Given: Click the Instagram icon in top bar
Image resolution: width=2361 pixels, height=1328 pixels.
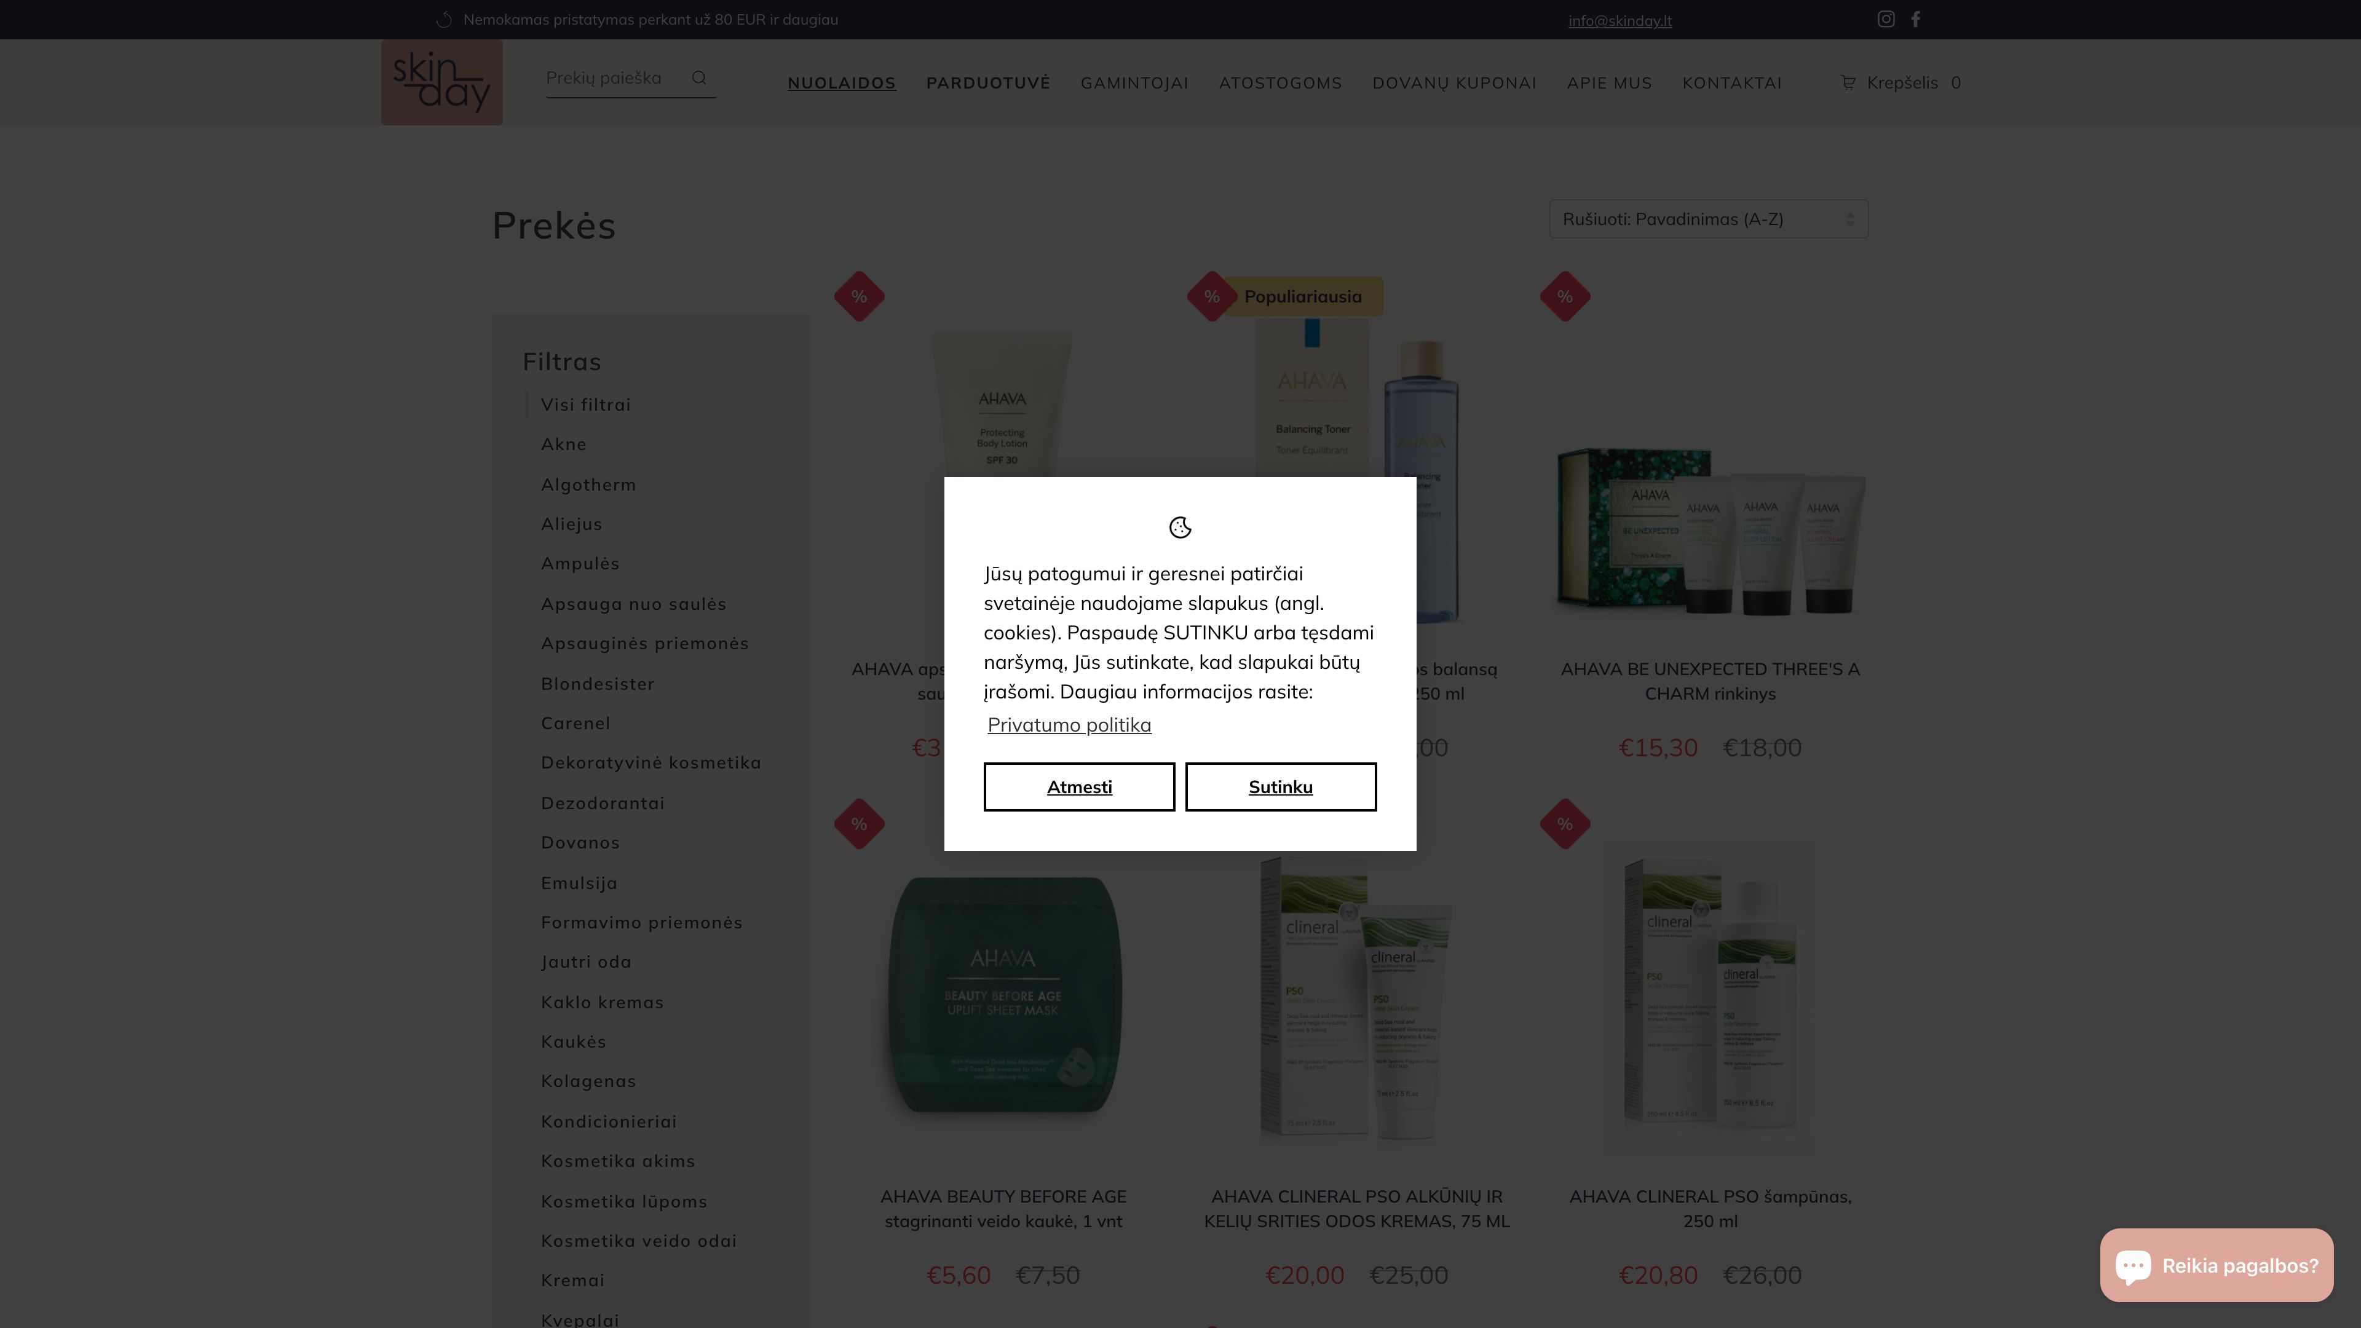Looking at the screenshot, I should coord(1885,19).
